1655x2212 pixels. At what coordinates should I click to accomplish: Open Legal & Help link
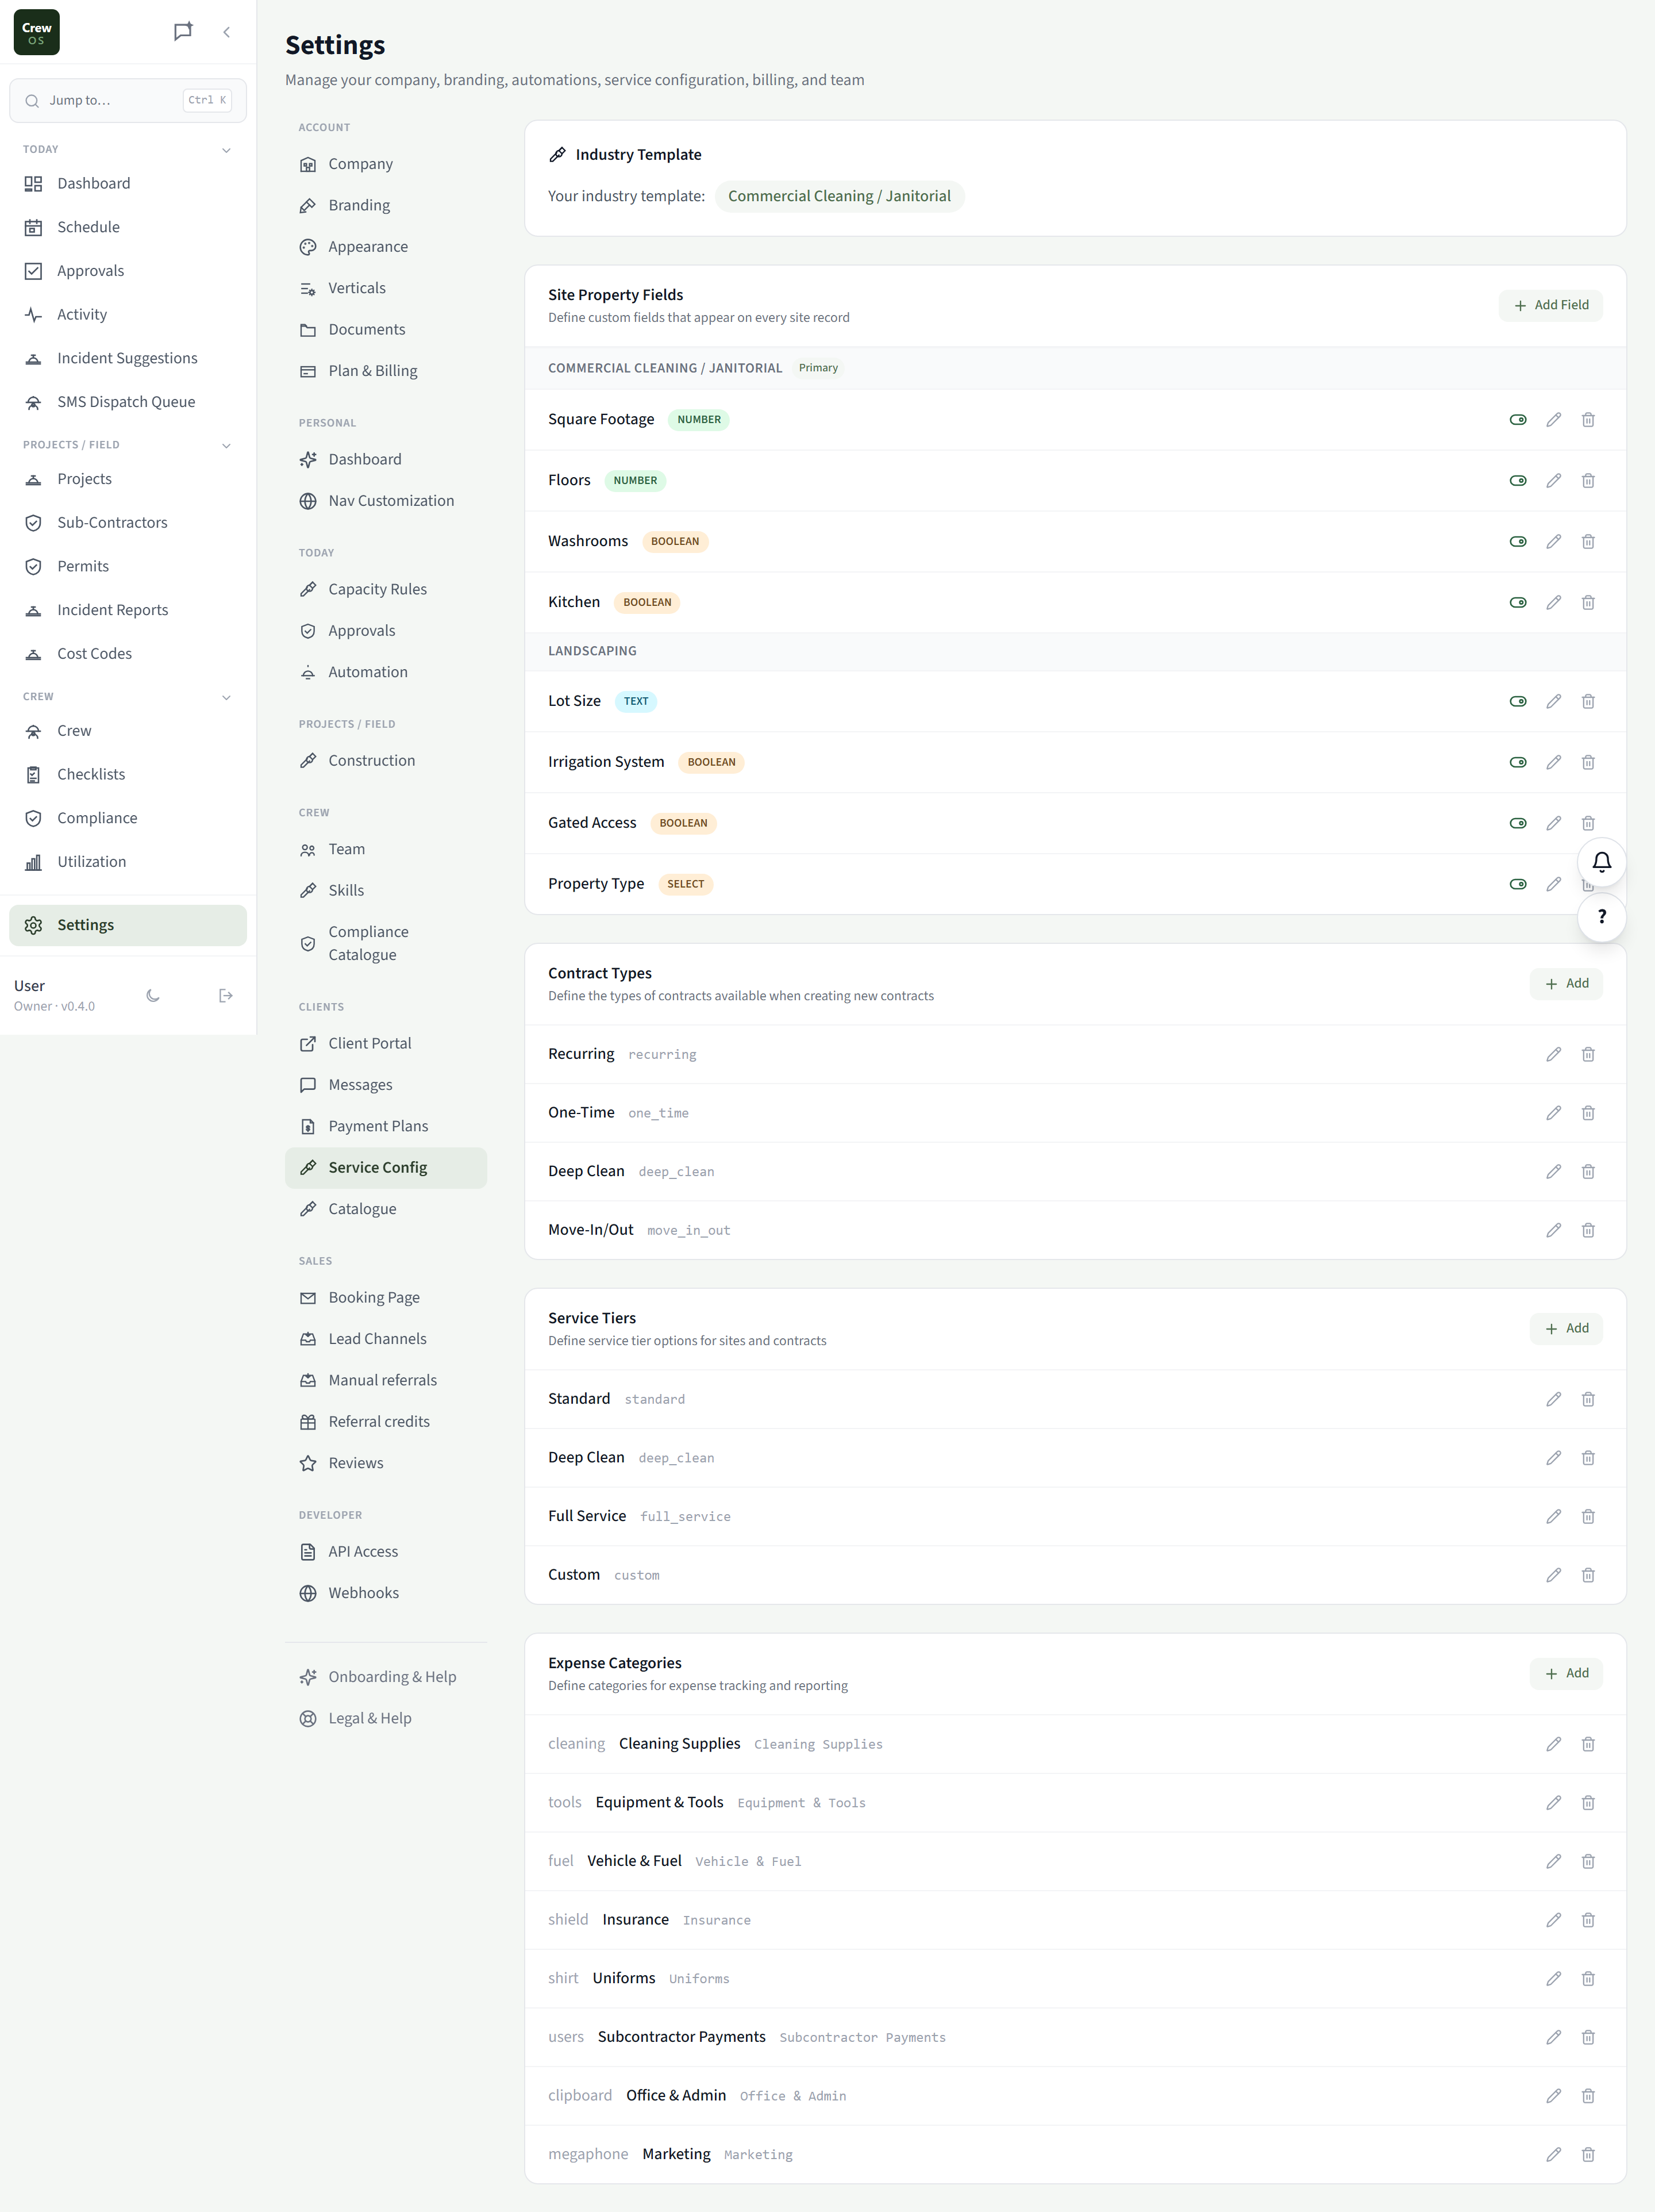pyautogui.click(x=386, y=1719)
